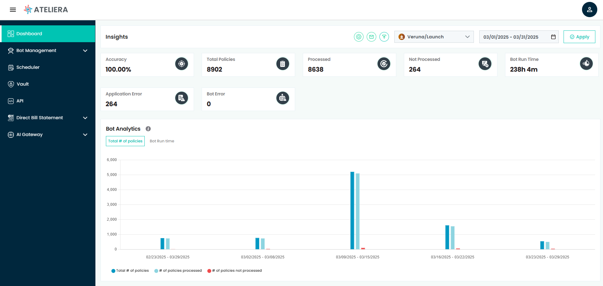Open the user profile avatar

[589, 10]
